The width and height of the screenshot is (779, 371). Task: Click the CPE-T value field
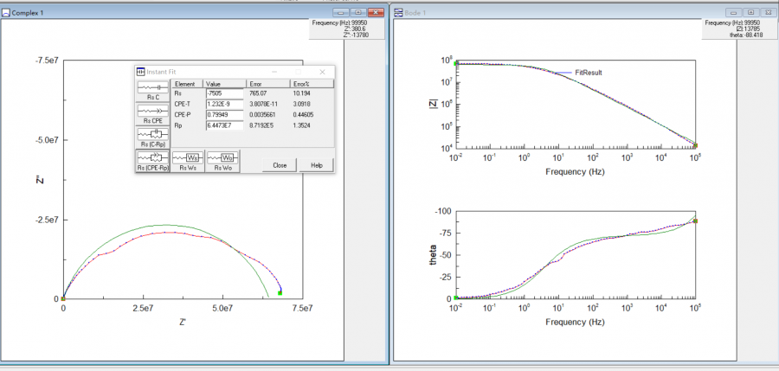click(225, 104)
